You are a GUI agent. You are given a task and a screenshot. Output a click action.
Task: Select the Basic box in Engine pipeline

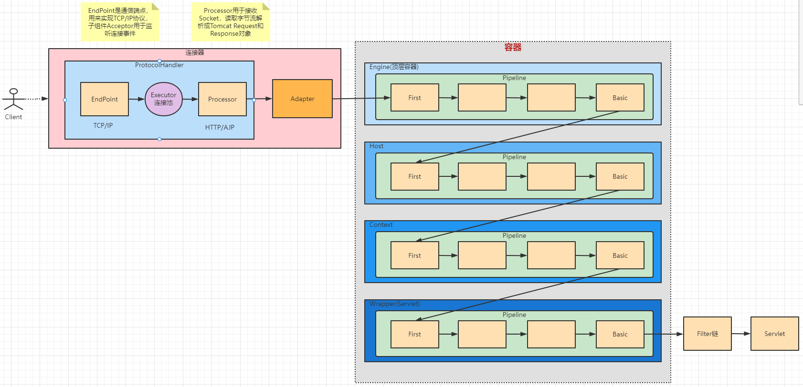click(x=620, y=98)
